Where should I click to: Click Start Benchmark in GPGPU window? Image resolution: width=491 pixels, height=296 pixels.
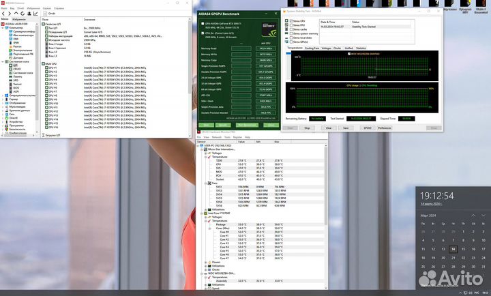click(247, 125)
